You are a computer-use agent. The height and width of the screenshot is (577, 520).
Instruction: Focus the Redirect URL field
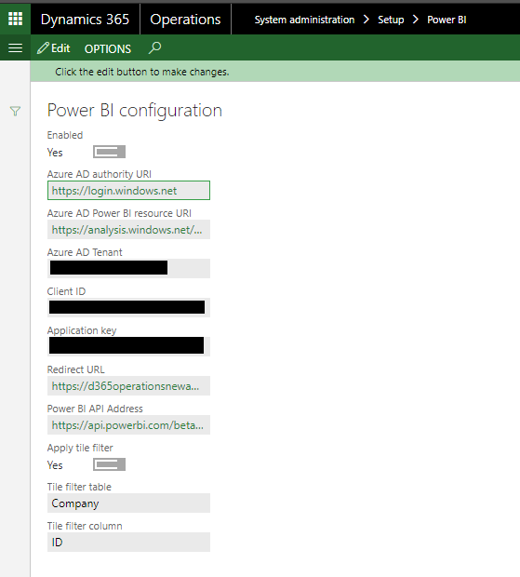click(x=128, y=385)
